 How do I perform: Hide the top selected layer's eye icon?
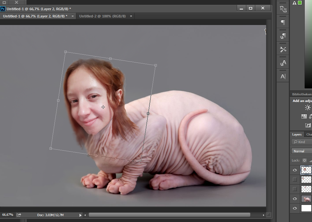point(295,170)
